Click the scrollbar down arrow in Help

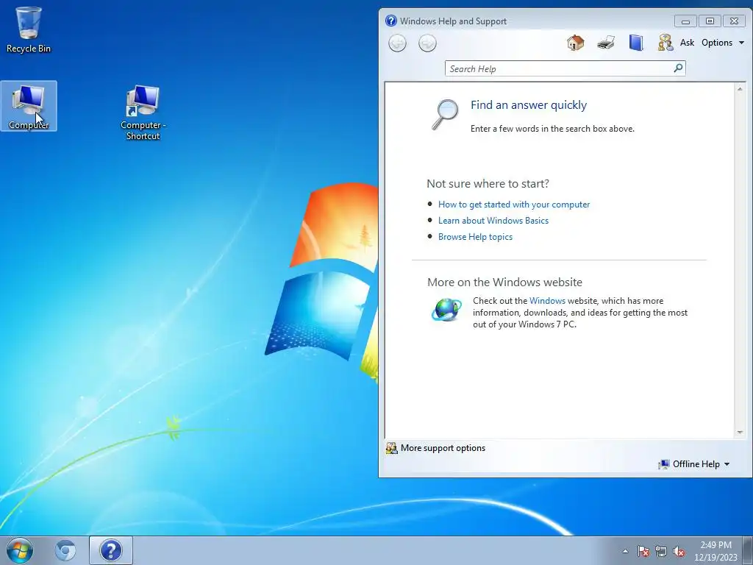(x=740, y=433)
